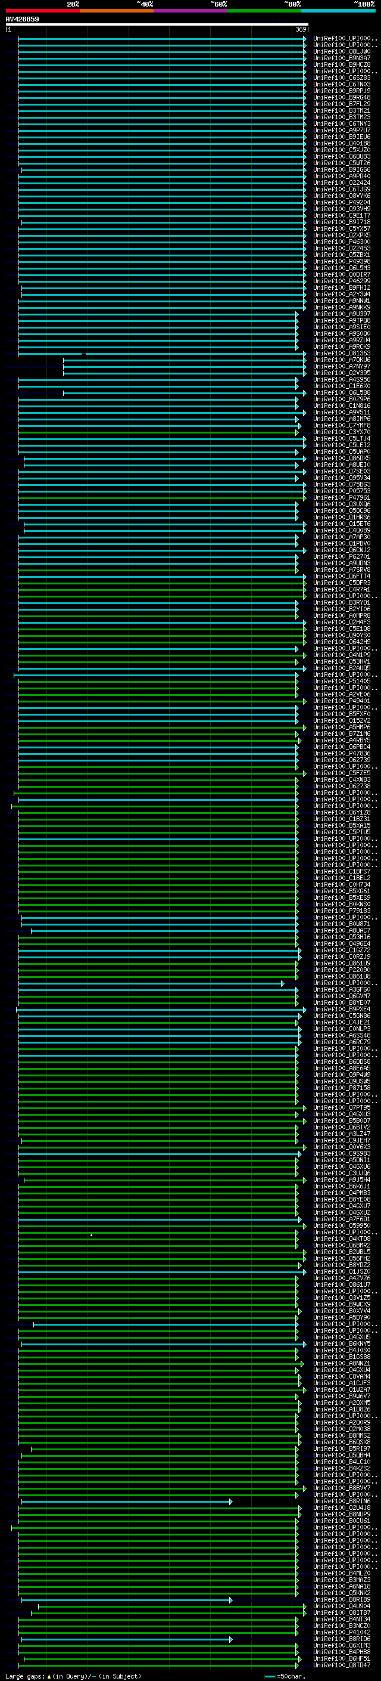Select label UniRef100_A9V511
This screenshot has height=1681, width=381.
342,413
